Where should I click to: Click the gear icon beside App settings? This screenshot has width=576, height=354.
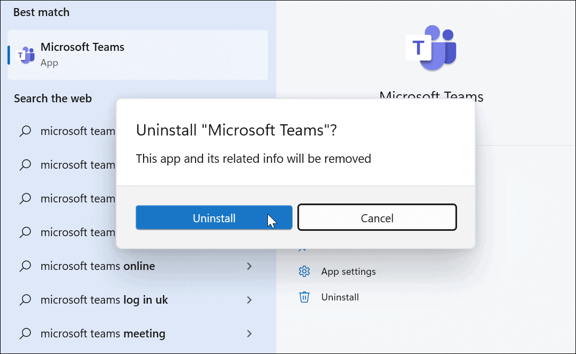[304, 272]
